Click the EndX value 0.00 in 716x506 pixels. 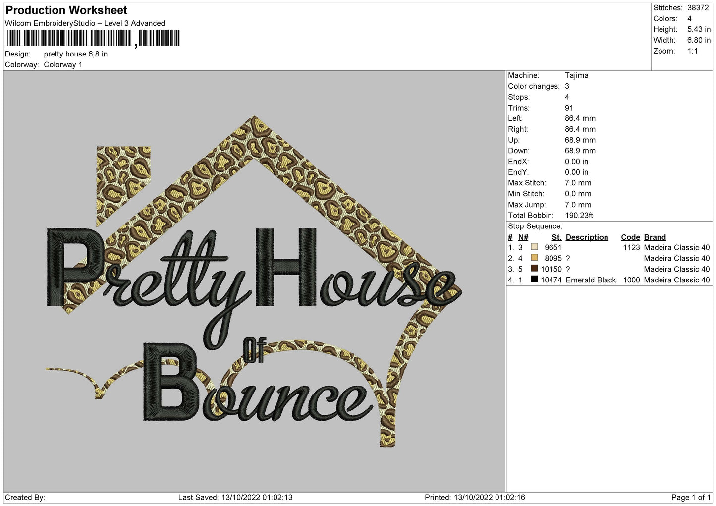(577, 162)
